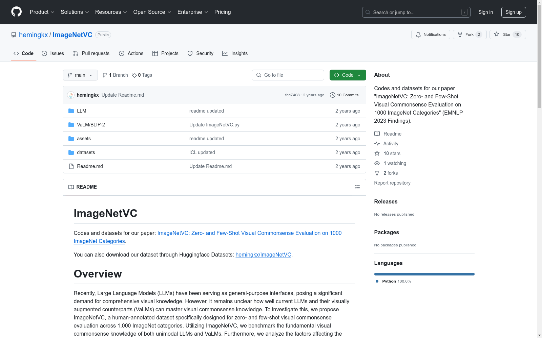542x338 pixels.
Task: Click the star icon in Star button
Action: (497, 34)
